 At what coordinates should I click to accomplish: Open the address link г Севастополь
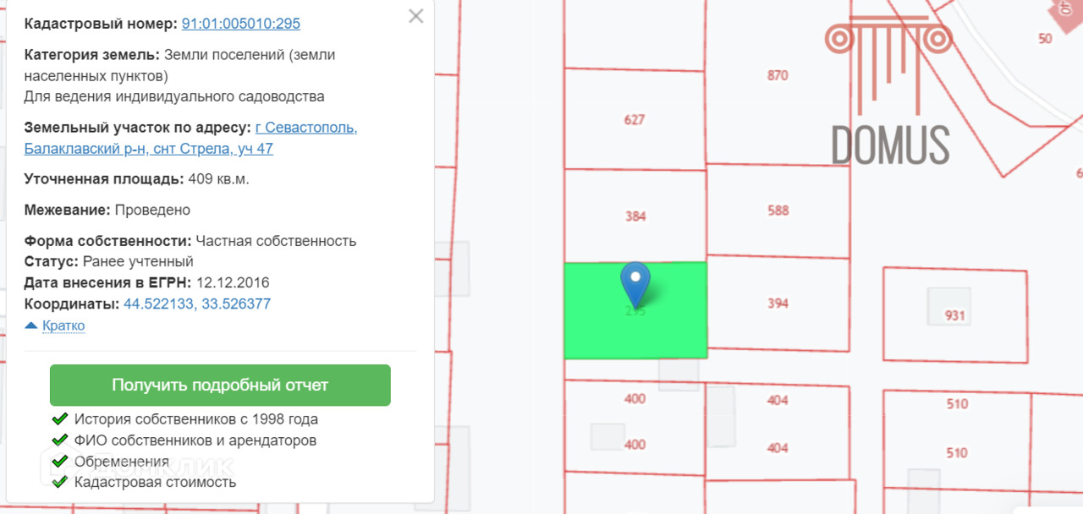[x=306, y=128]
